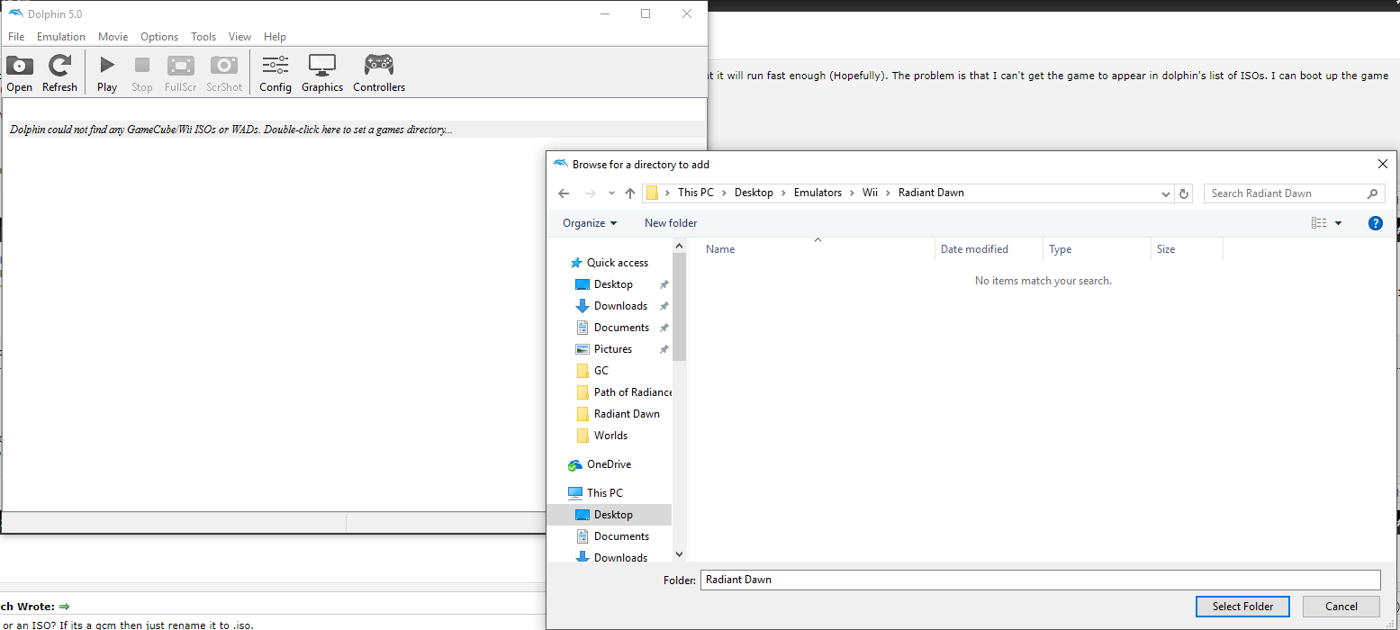1400x630 pixels.
Task: Change the view layout icon
Action: [x=1319, y=223]
